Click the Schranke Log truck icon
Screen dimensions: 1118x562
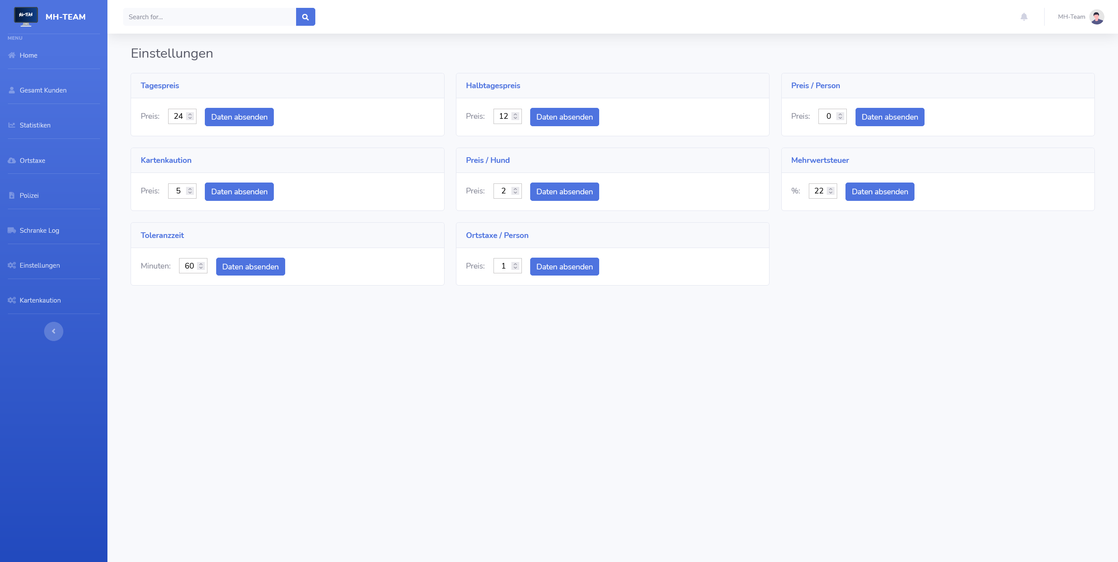pyautogui.click(x=12, y=231)
